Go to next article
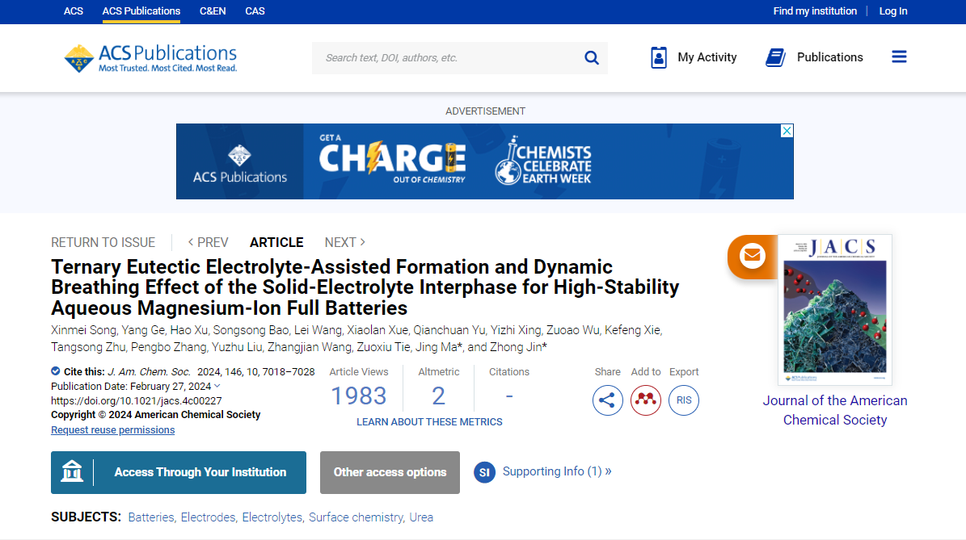The height and width of the screenshot is (540, 966). (x=345, y=242)
